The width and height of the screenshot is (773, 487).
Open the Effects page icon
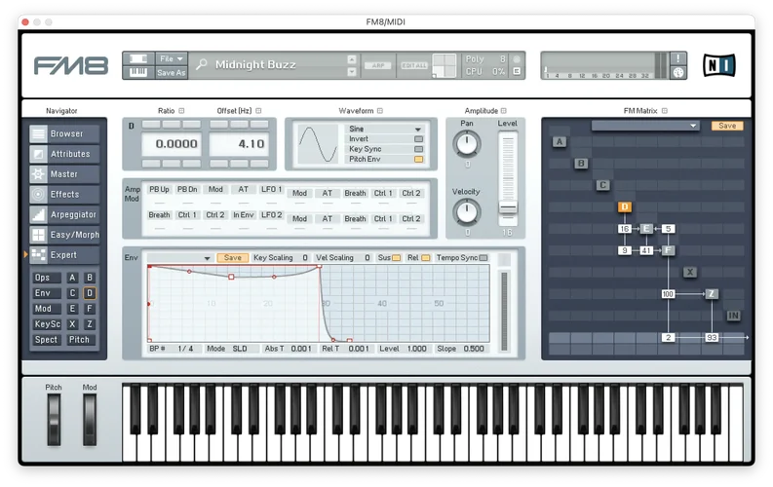pyautogui.click(x=38, y=195)
